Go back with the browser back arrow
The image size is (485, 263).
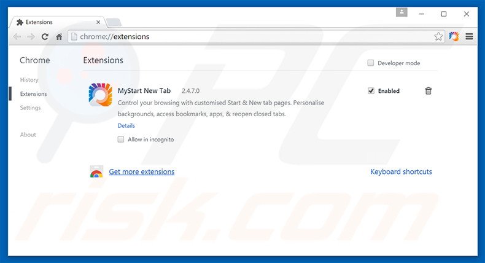[17, 37]
